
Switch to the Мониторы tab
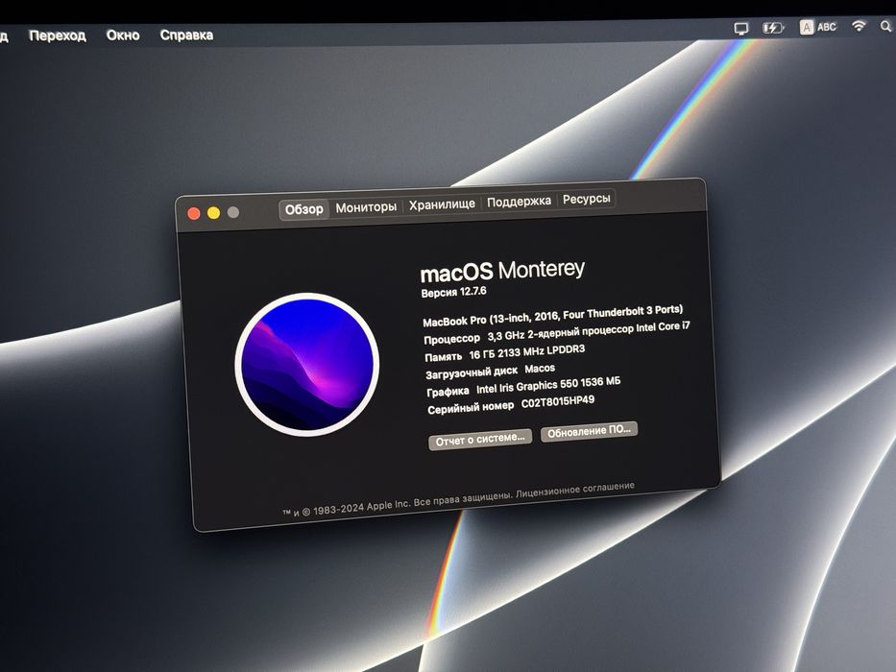point(366,207)
